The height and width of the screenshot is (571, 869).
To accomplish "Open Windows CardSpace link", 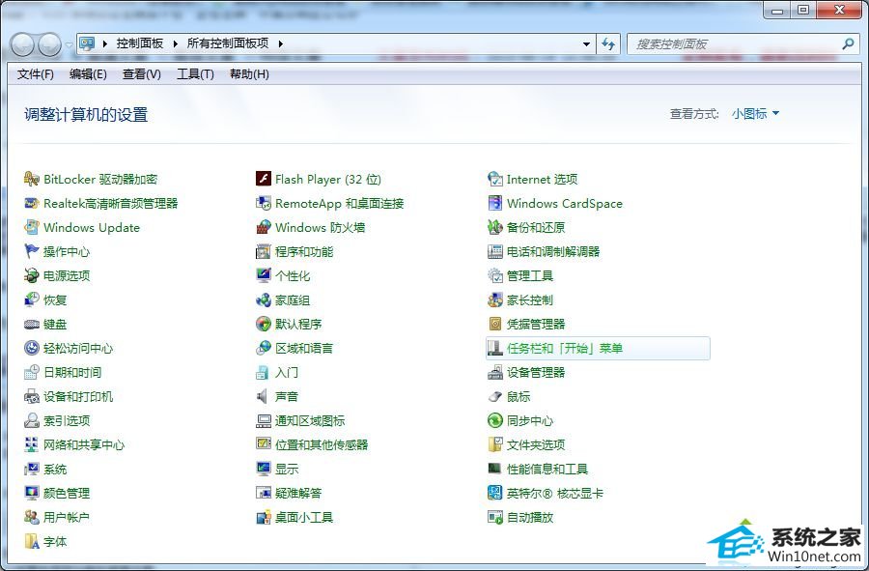I will point(564,204).
